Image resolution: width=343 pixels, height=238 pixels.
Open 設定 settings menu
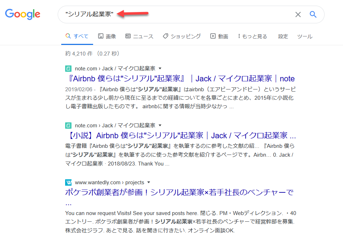tap(283, 36)
